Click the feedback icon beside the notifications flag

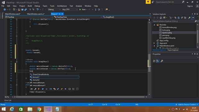point(153,2)
